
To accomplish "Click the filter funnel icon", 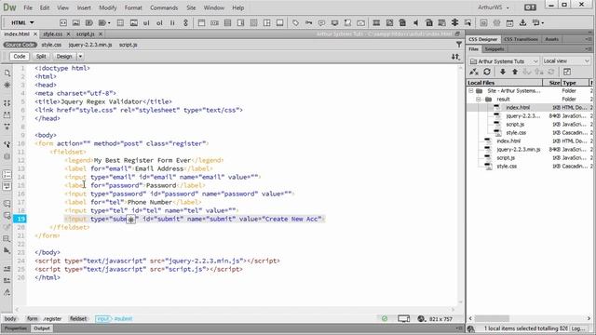I will [459, 45].
